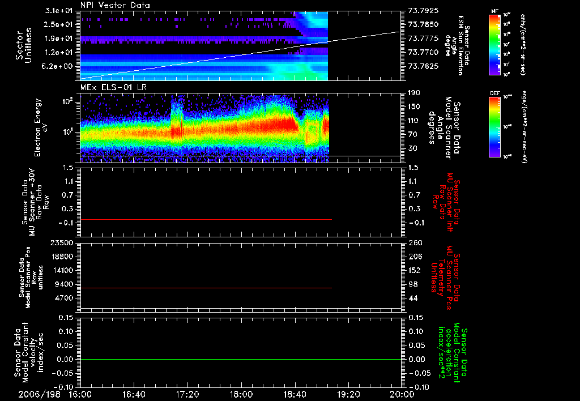Screen dimensions: 580x401
Task: Click the '16:40' time axis label
Action: pyautogui.click(x=134, y=394)
